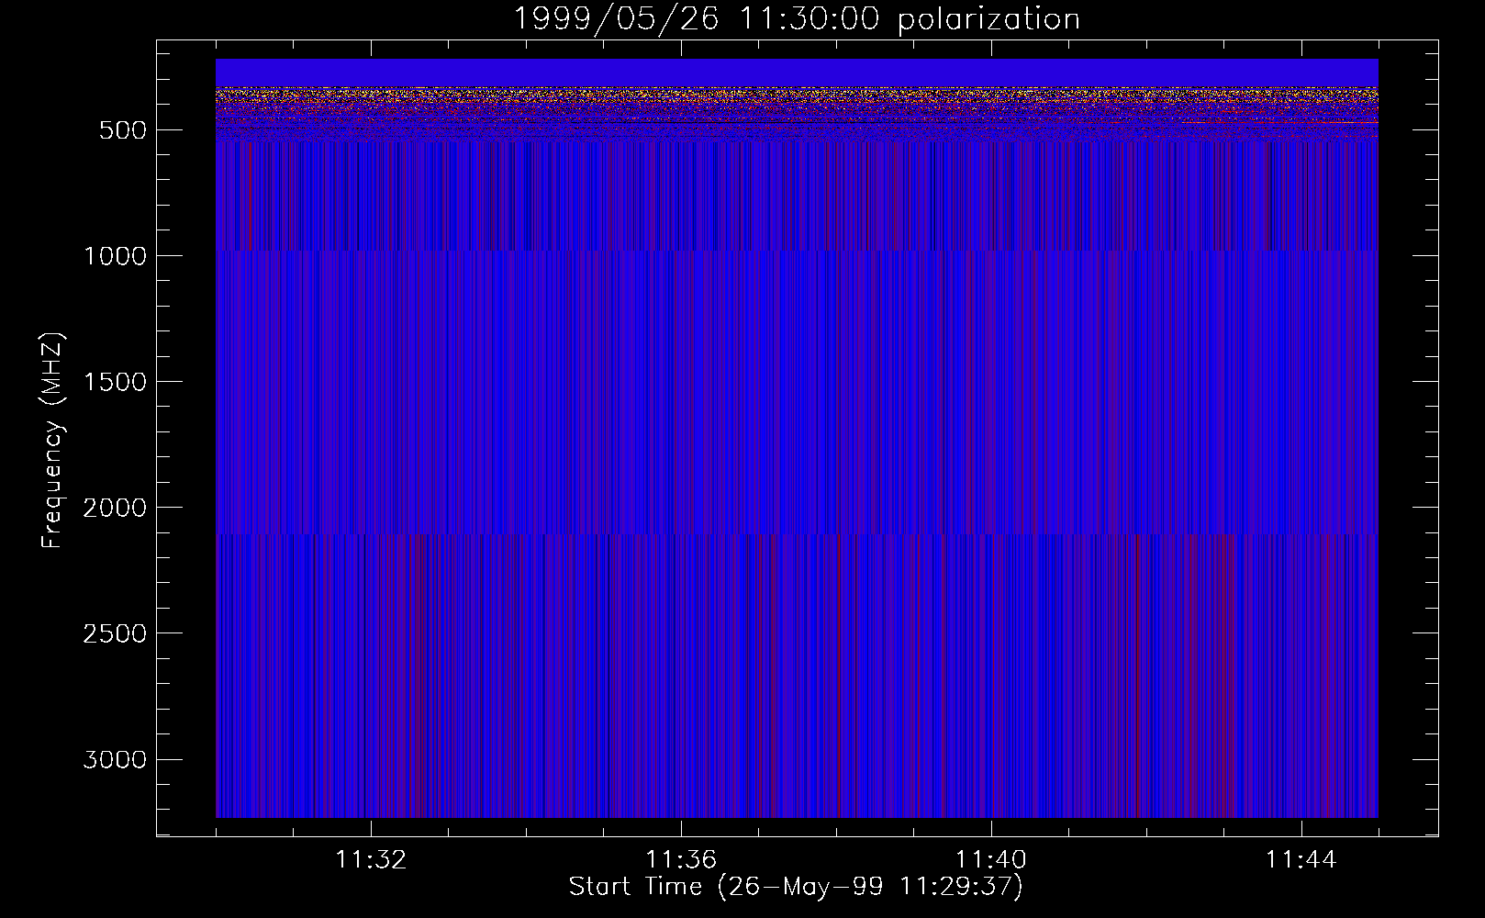The width and height of the screenshot is (1485, 918).
Task: Click the 11:40 time tick label
Action: 991,860
